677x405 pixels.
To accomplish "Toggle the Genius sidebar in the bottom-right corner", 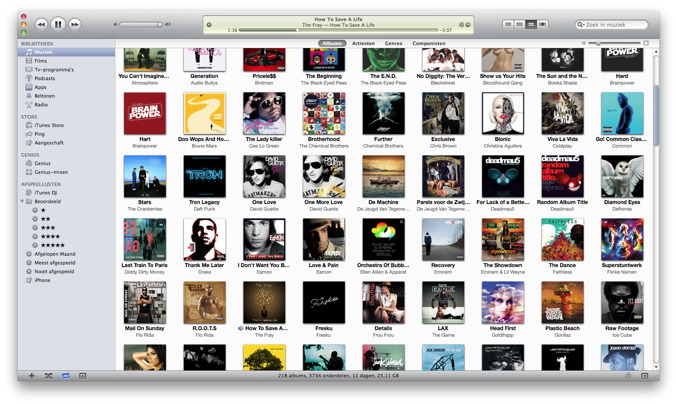I will (x=645, y=376).
